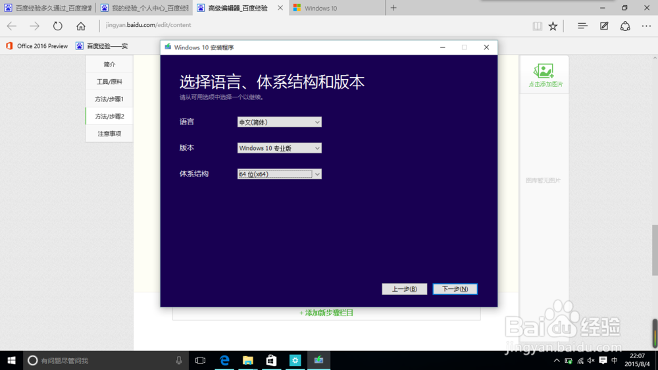This screenshot has width=658, height=370.
Task: Open Office 2016 Preview bookmark
Action: pos(37,46)
